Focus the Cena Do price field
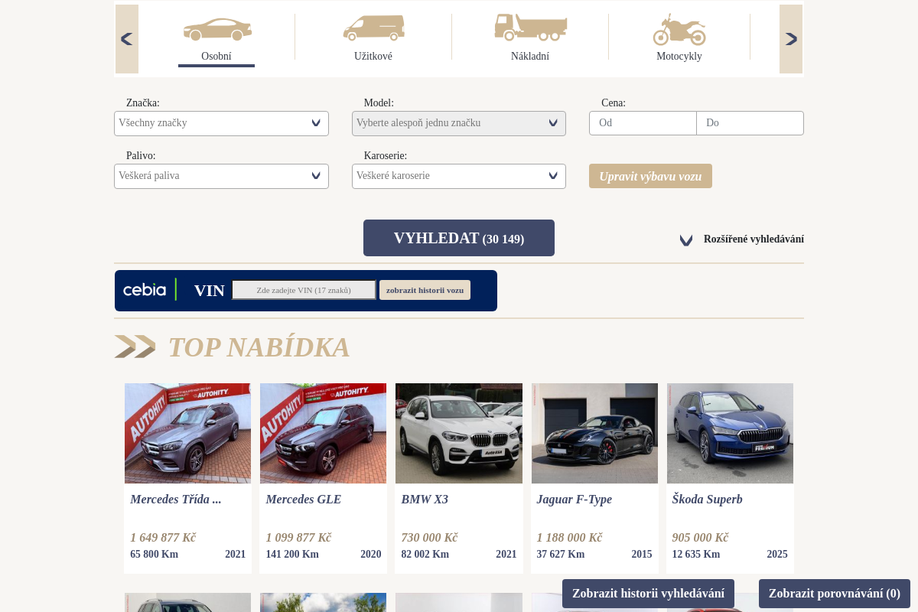Viewport: 918px width, 612px height. point(750,123)
